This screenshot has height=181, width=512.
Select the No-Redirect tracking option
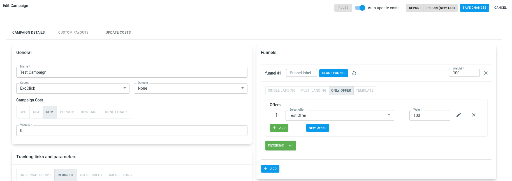click(91, 175)
